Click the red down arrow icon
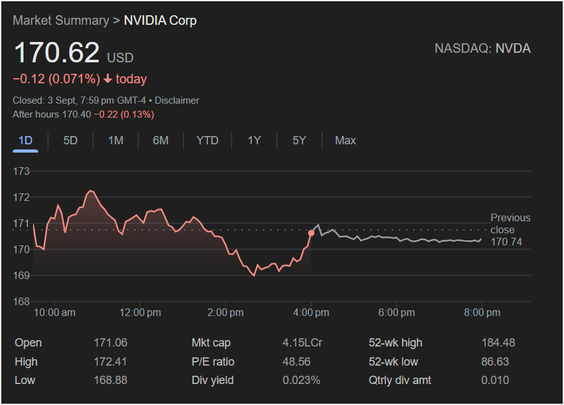Screen dimensions: 564x405 [x=107, y=79]
